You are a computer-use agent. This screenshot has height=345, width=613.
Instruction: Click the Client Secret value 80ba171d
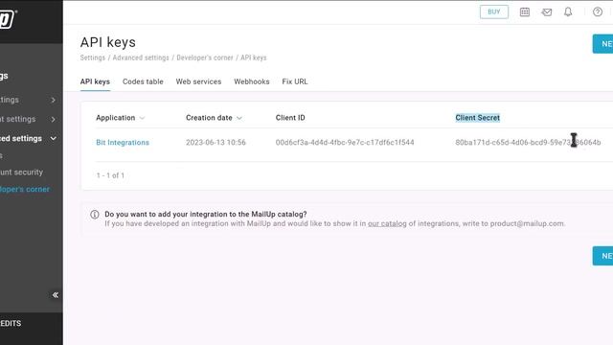point(528,143)
